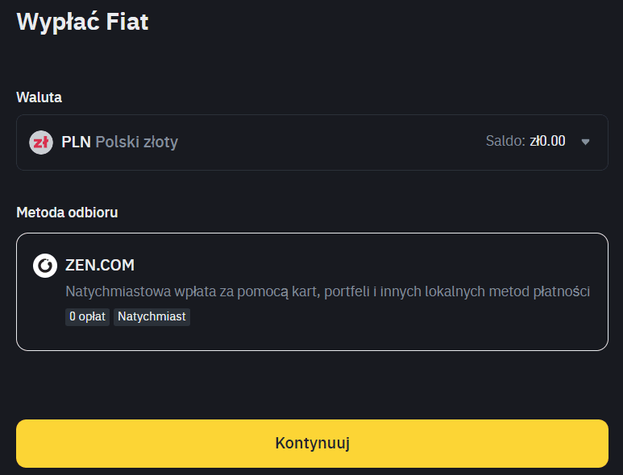Click the PLN currency code text
This screenshot has width=623, height=475.
(76, 142)
